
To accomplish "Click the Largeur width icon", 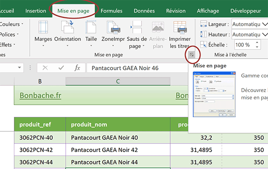I will (x=203, y=24).
